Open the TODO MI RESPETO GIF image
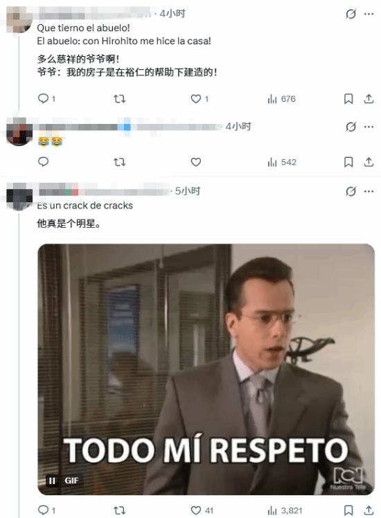Viewport: 381px width, 518px height. tap(206, 369)
